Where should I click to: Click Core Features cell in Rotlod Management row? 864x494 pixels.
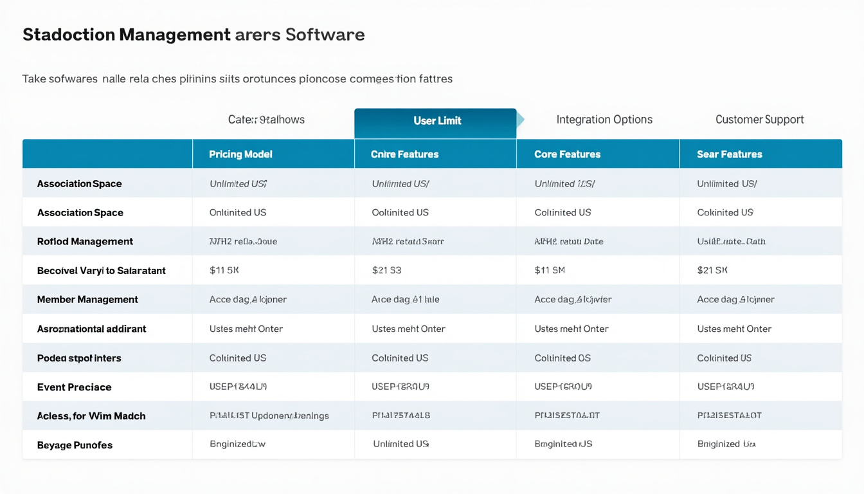point(568,242)
